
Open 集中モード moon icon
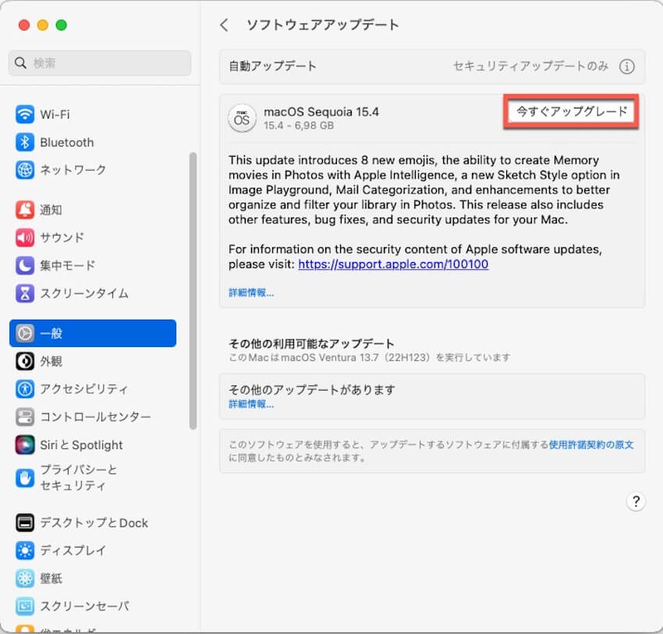point(24,265)
